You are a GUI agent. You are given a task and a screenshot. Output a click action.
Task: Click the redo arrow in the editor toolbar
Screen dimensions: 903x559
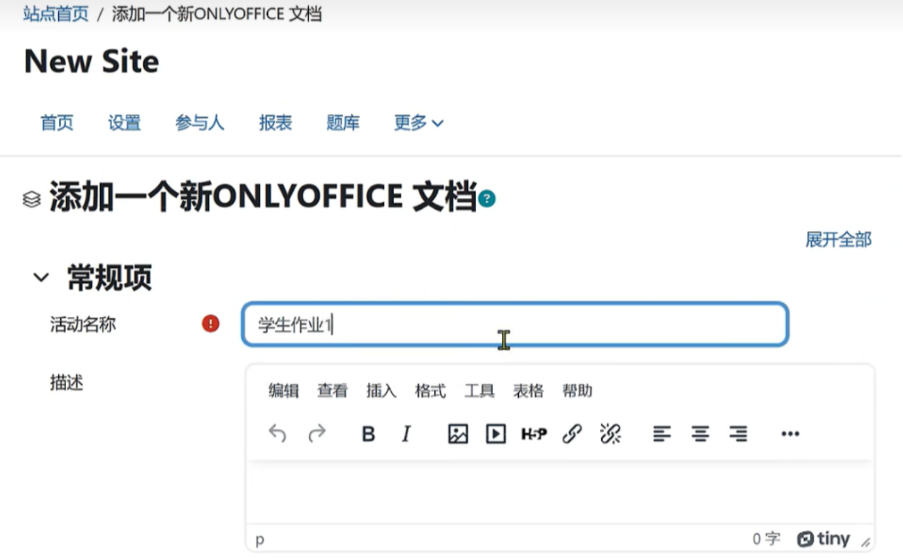[317, 433]
